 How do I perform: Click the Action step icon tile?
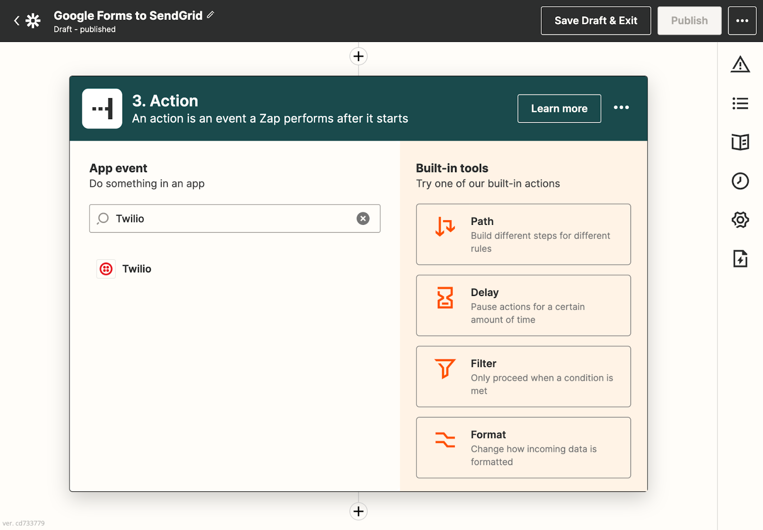102,109
